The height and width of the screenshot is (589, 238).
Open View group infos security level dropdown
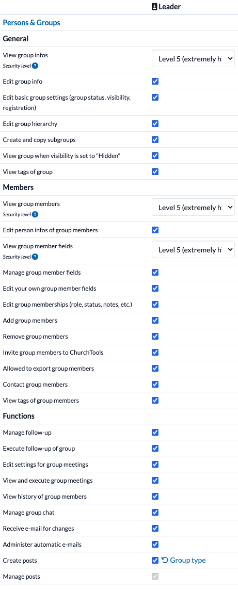[x=193, y=59]
